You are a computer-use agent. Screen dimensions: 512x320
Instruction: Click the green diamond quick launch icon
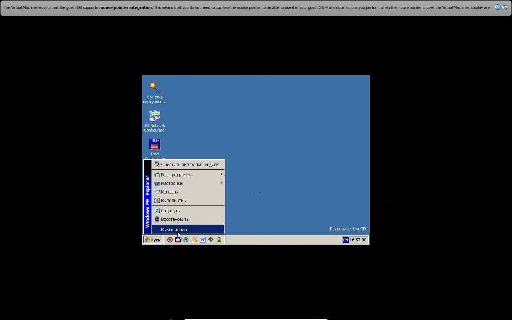(x=211, y=240)
